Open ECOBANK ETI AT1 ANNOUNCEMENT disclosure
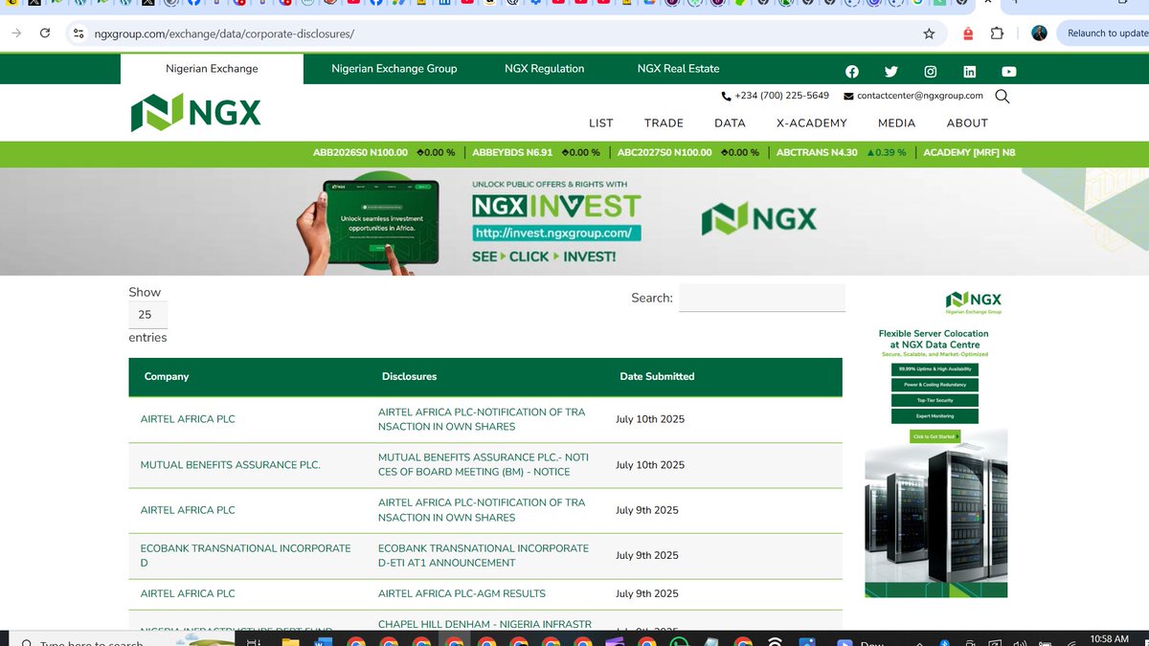 click(x=484, y=556)
